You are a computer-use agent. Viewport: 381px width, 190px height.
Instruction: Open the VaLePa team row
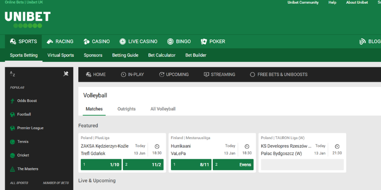178,153
